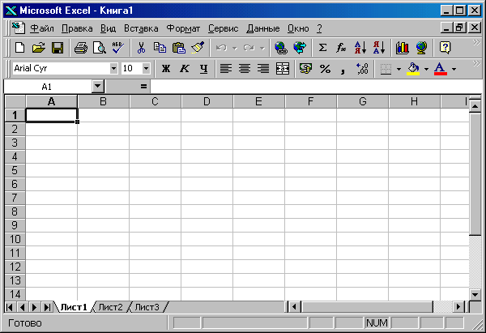Open the Undo history dropdown arrow
The height and width of the screenshot is (333, 486).
(x=235, y=48)
